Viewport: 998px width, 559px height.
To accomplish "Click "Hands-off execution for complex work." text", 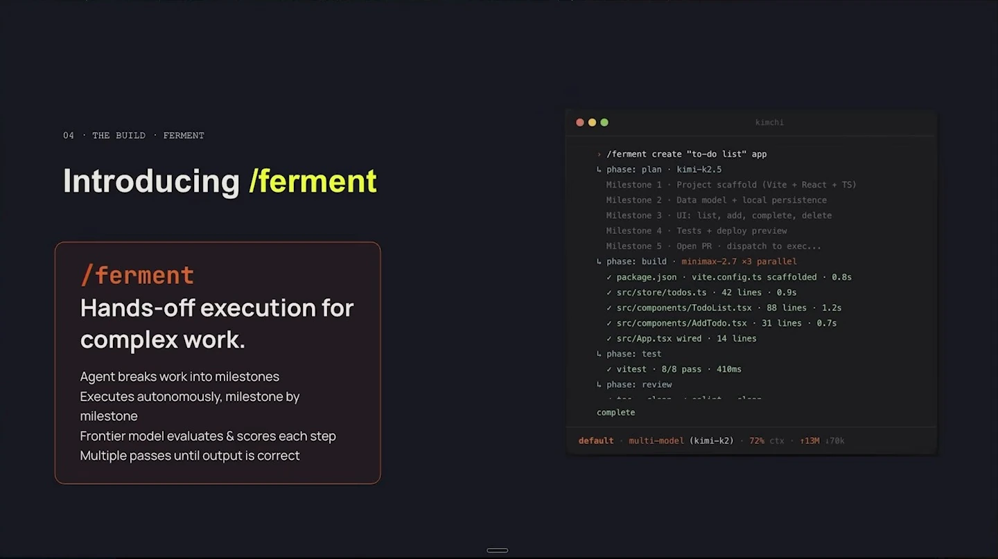I will tap(217, 323).
